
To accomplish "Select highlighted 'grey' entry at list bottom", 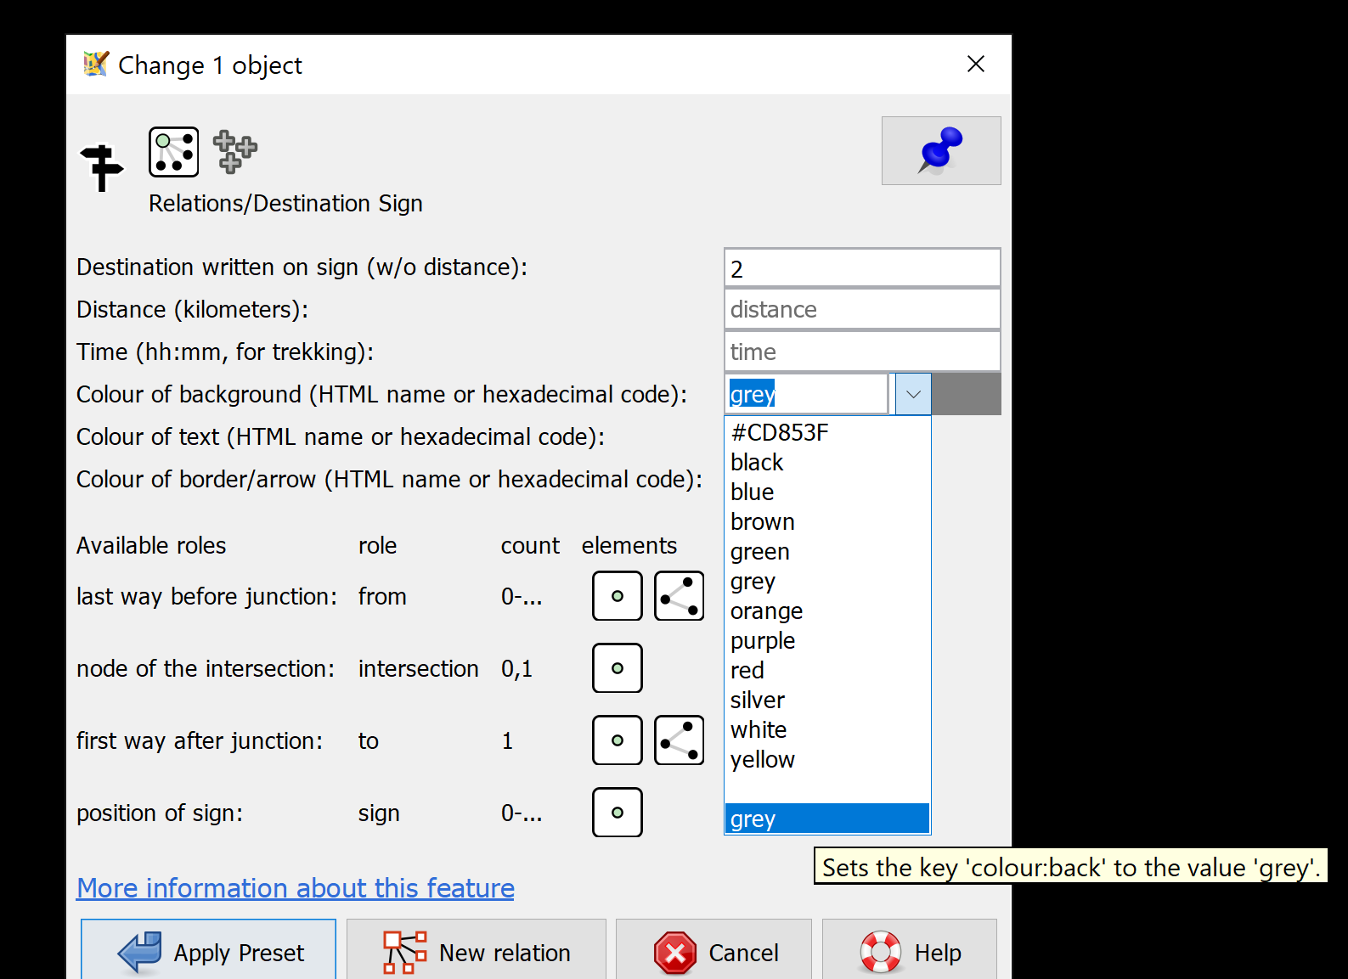I will (x=826, y=819).
